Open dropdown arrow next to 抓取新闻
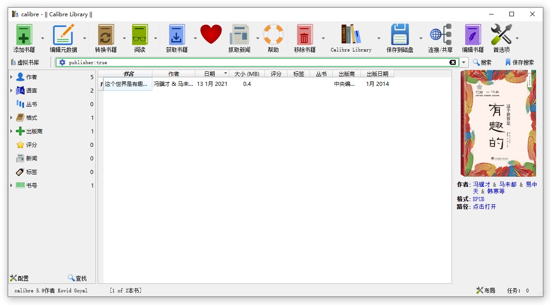The width and height of the screenshot is (551, 305). tap(258, 38)
